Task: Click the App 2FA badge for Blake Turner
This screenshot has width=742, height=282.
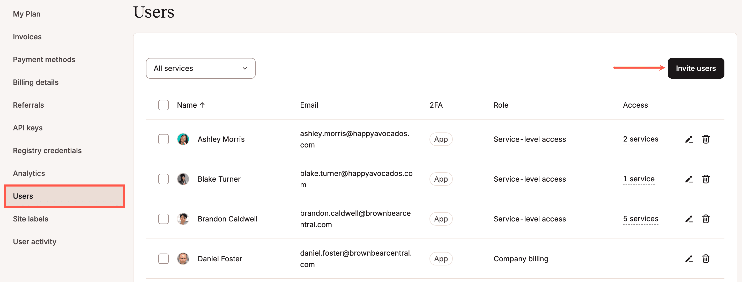Action: click(x=441, y=179)
